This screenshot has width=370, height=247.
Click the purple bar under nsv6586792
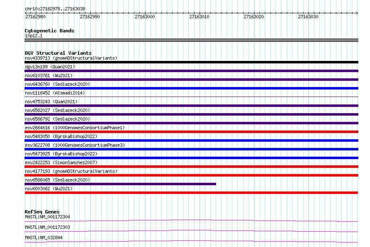click(x=191, y=123)
